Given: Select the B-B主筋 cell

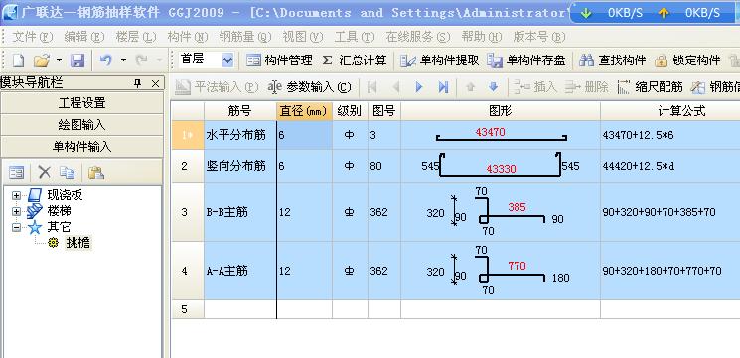Looking at the screenshot, I should tap(240, 212).
